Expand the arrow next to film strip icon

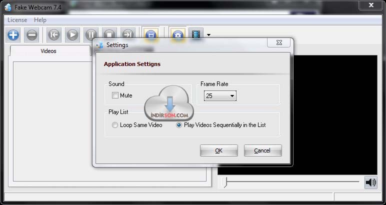point(208,35)
